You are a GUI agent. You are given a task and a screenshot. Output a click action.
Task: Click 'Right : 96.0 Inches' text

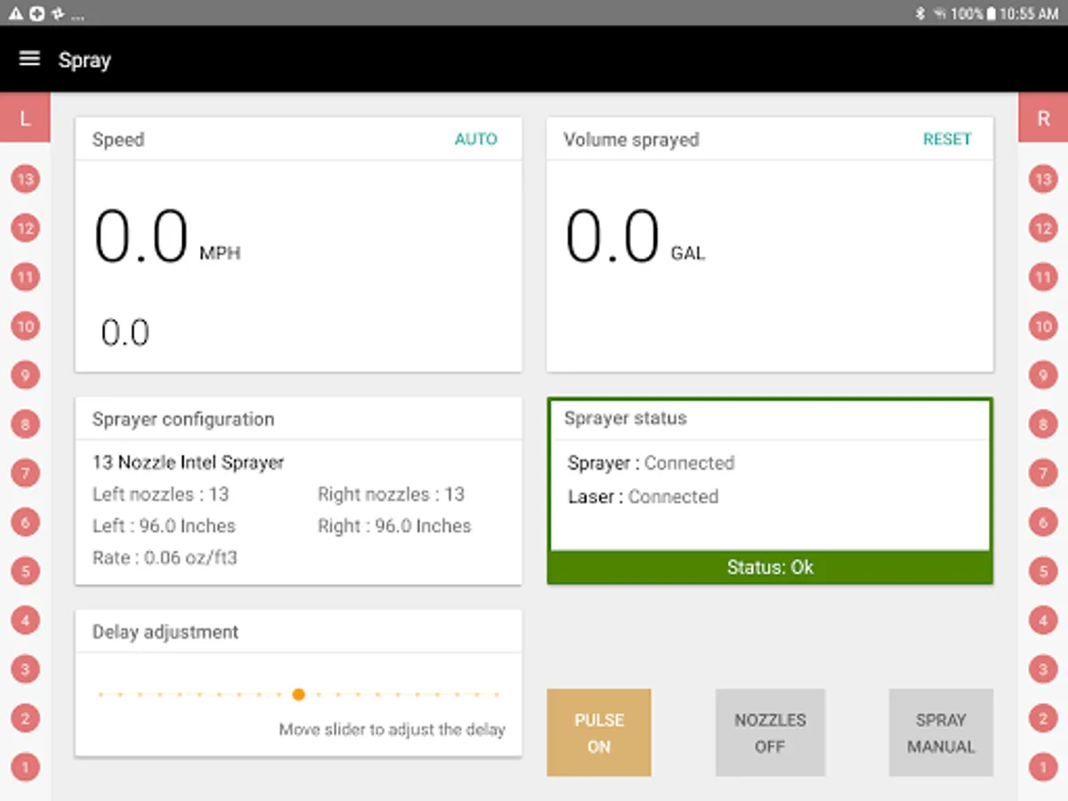[394, 526]
